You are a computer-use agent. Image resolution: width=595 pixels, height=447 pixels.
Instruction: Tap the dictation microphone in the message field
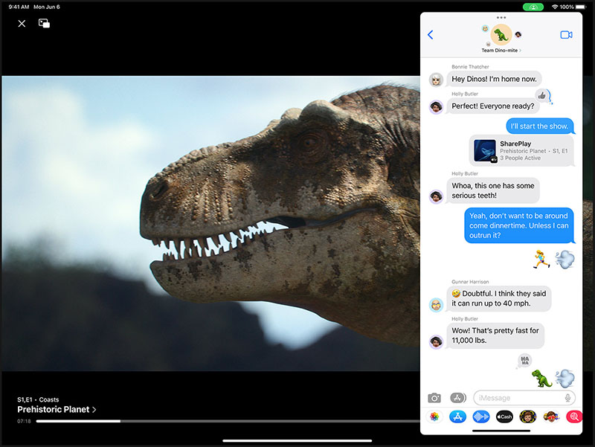(567, 398)
